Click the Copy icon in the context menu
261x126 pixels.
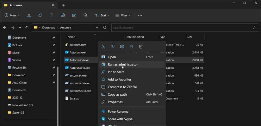tap(113, 47)
